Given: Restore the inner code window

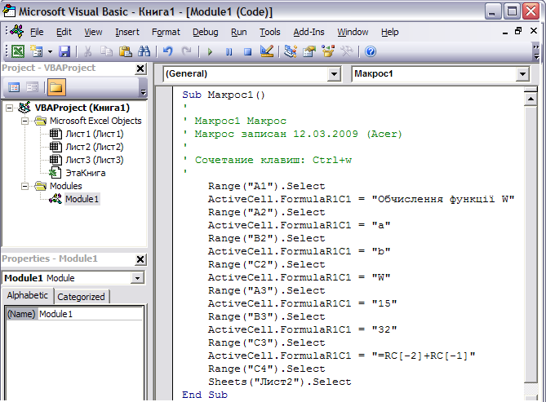Looking at the screenshot, I should coord(518,31).
